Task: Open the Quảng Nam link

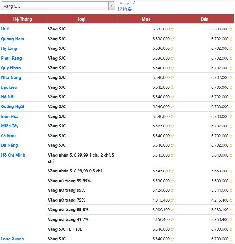Action: point(12,39)
